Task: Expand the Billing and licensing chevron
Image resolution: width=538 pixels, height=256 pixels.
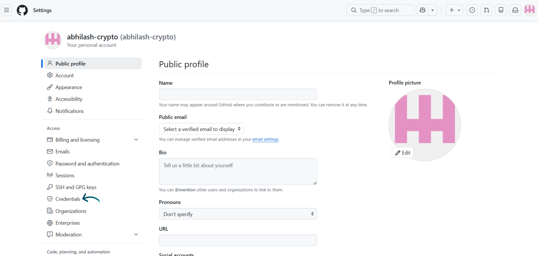Action: (x=136, y=140)
